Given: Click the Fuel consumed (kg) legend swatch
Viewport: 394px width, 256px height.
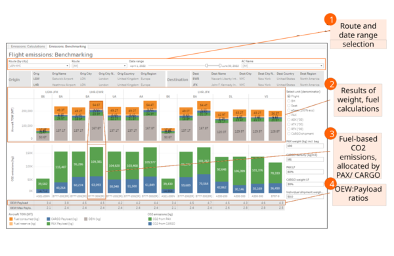Looking at the screenshot, I should pyautogui.click(x=11, y=219).
